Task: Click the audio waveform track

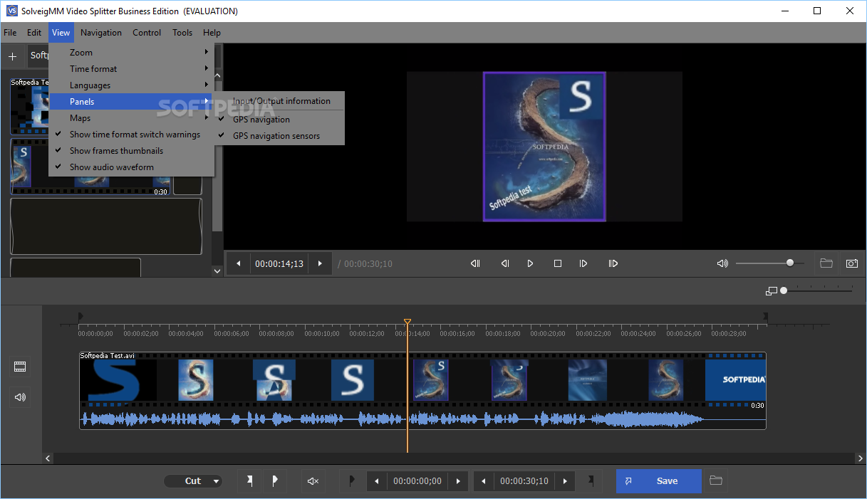Action: pyautogui.click(x=422, y=419)
